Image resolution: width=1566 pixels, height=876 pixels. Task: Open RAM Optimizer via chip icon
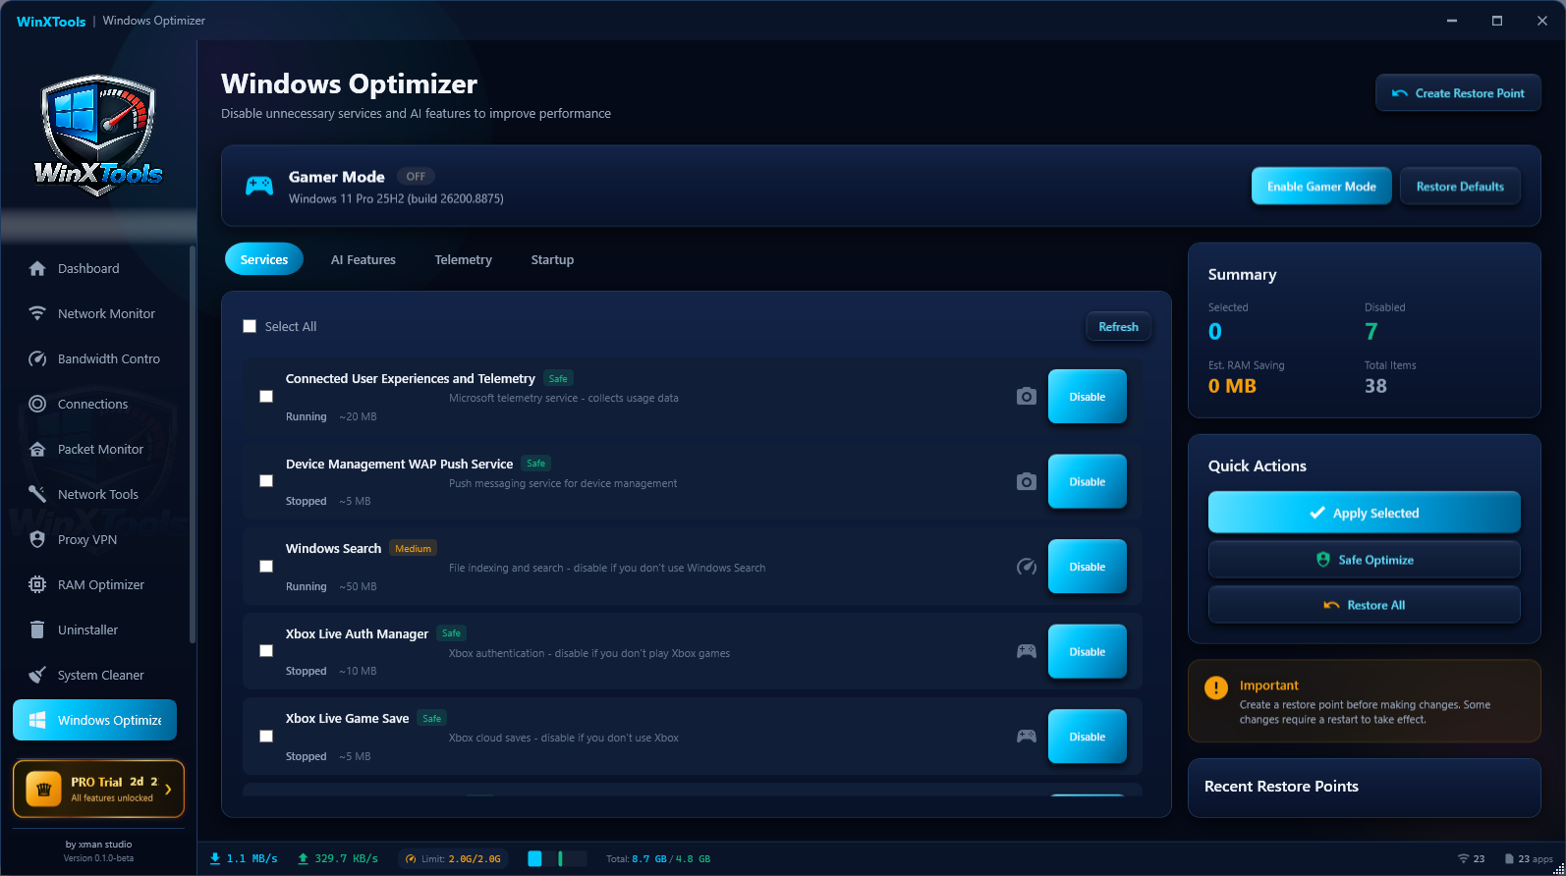pyautogui.click(x=37, y=584)
